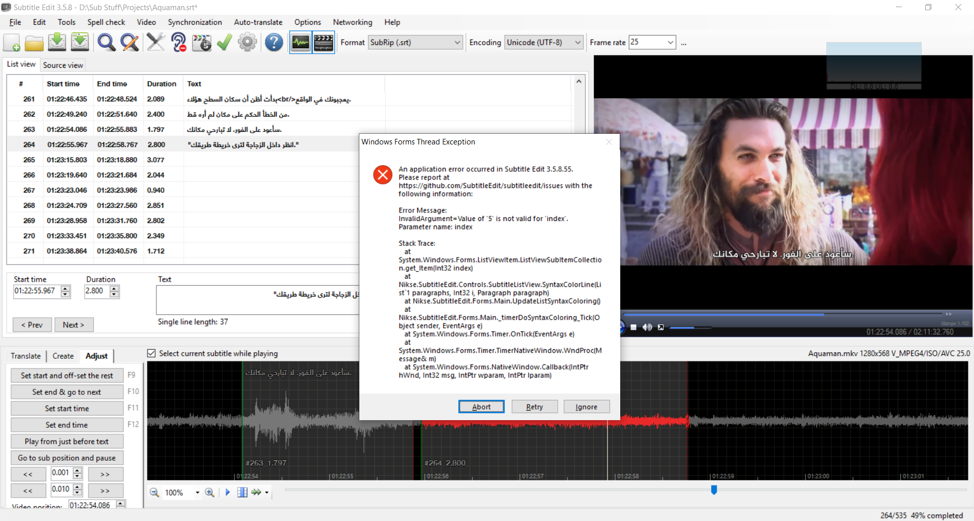974x521 pixels.
Task: Click Abort in the exception dialog
Action: tap(481, 406)
